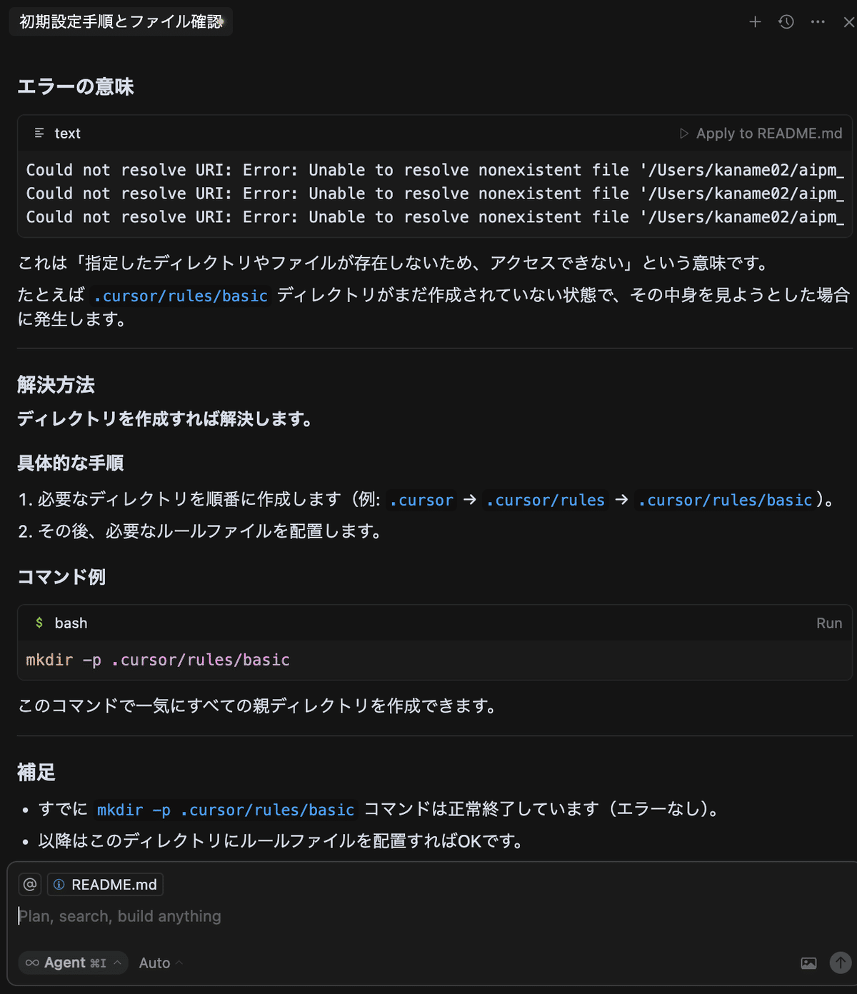Screen dimensions: 857x994
Task: Open the more options ellipsis menu
Action: point(816,21)
